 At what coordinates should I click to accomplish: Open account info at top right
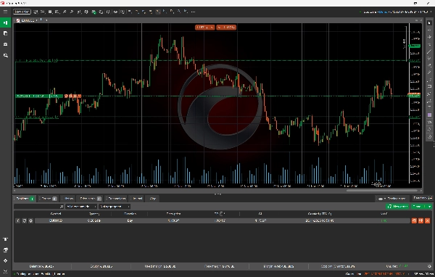395,12
